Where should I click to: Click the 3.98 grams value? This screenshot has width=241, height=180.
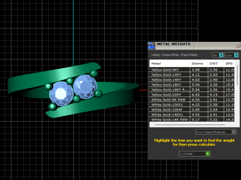point(196,70)
